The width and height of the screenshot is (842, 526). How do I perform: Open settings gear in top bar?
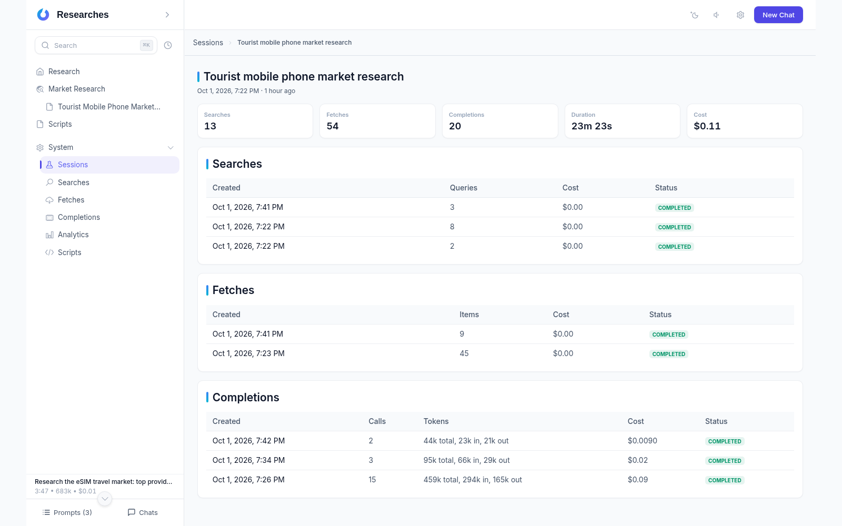point(740,15)
